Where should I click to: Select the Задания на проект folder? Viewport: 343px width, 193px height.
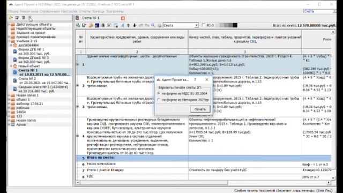point(31,33)
